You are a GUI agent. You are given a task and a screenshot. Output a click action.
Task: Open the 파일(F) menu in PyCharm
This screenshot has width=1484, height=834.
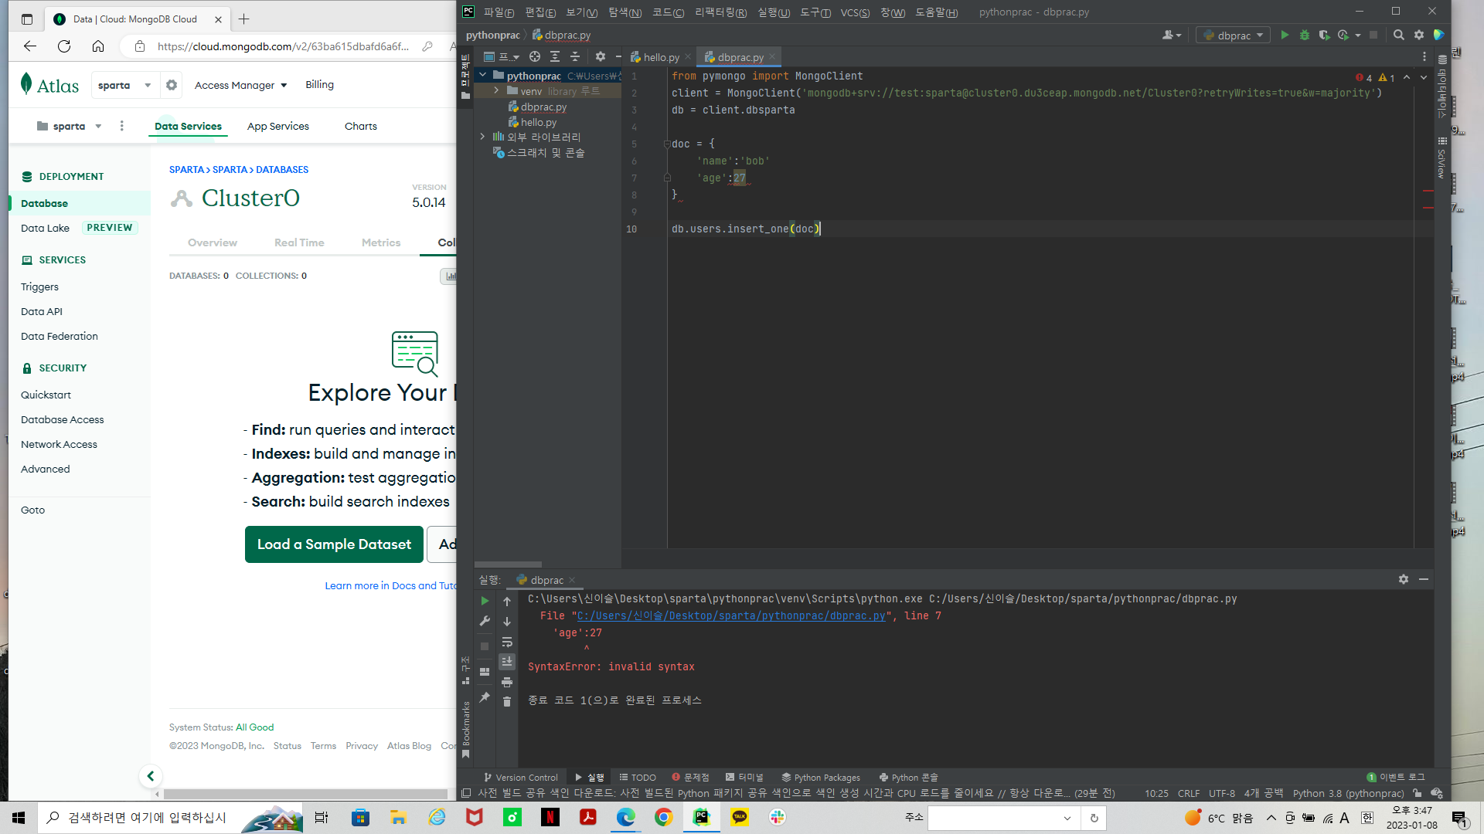point(499,12)
